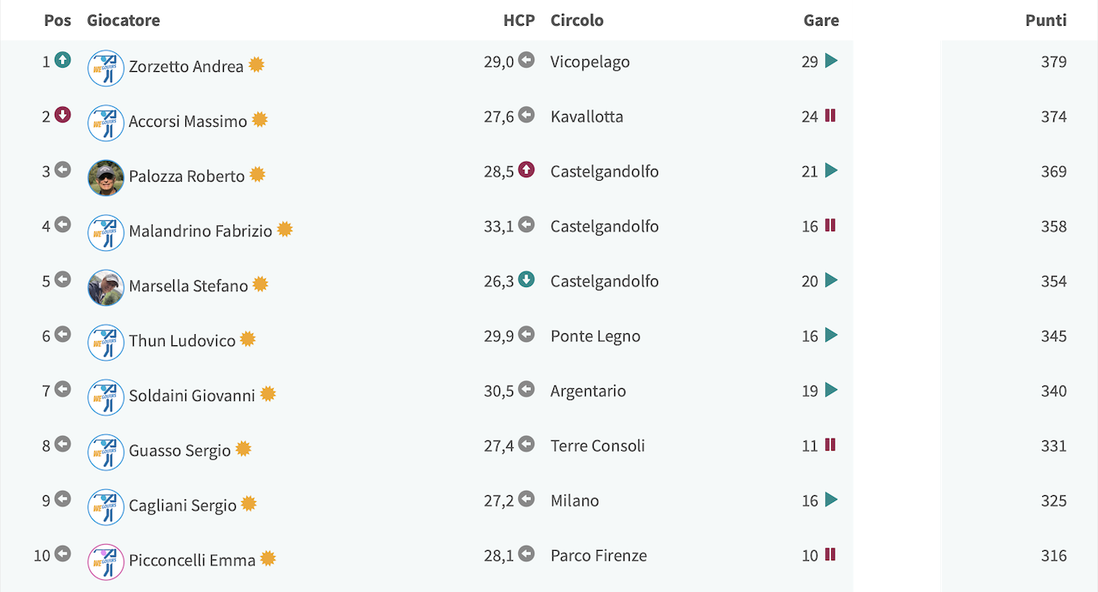The height and width of the screenshot is (592, 1098).
Task: Click the Castelgandolfo club in Malandrino's row
Action: pos(605,226)
